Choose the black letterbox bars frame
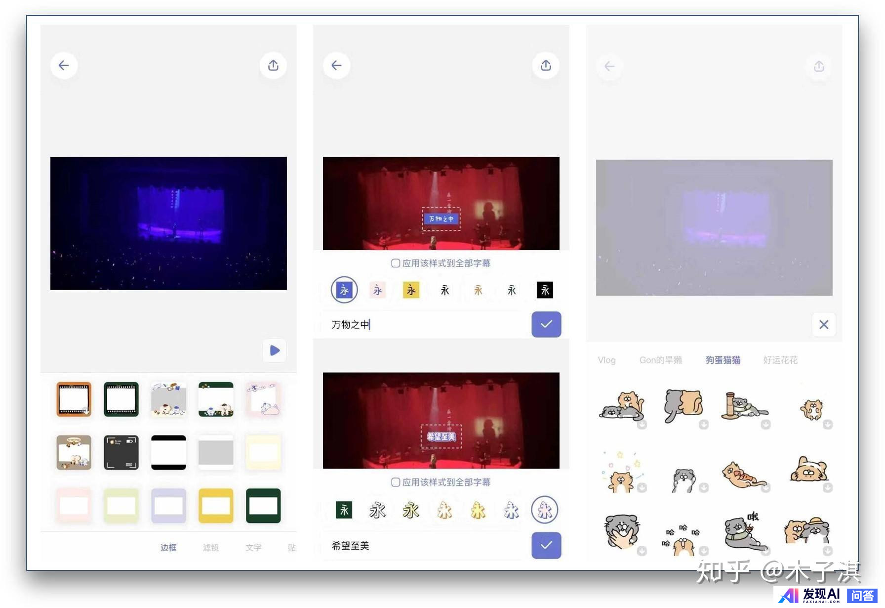Screen dimensions: 885x608 pyautogui.click(x=168, y=452)
